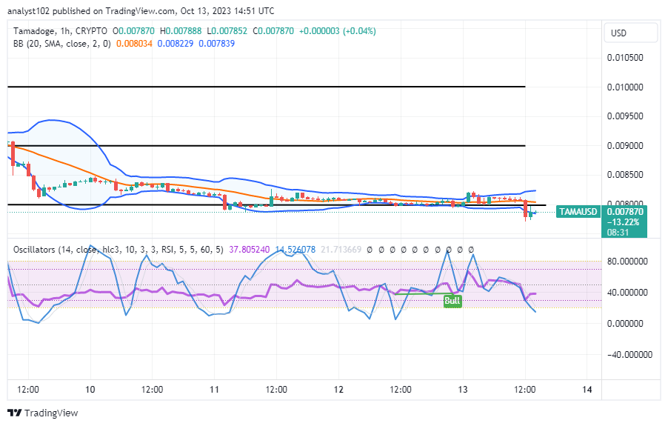Click the +0.000003 (+0.04%) change text
This screenshot has width=668, height=426.
click(338, 31)
